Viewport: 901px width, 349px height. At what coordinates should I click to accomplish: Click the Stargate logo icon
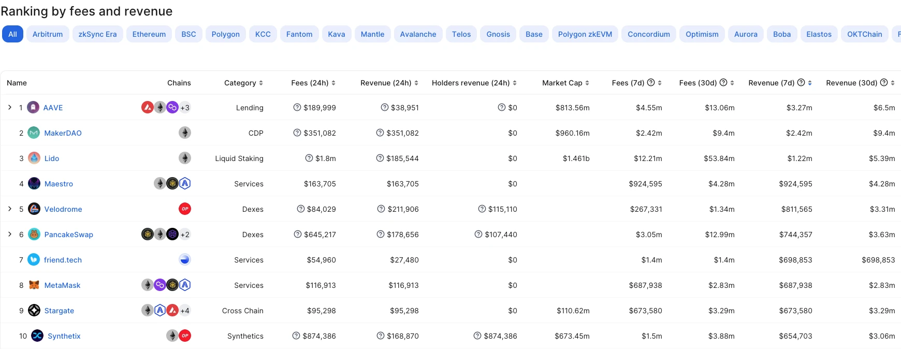click(x=34, y=311)
